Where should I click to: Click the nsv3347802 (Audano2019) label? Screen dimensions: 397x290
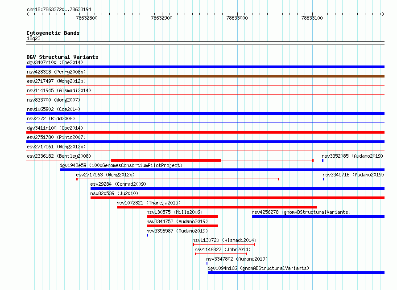point(237,259)
